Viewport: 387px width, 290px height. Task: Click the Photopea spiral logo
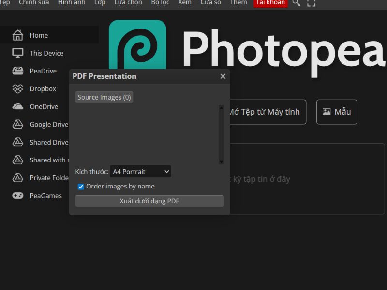(137, 44)
